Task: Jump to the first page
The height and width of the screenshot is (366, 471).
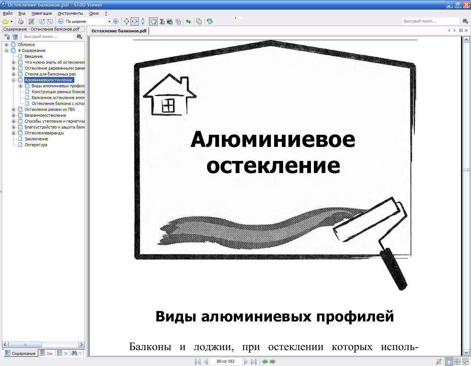Action: click(198, 362)
